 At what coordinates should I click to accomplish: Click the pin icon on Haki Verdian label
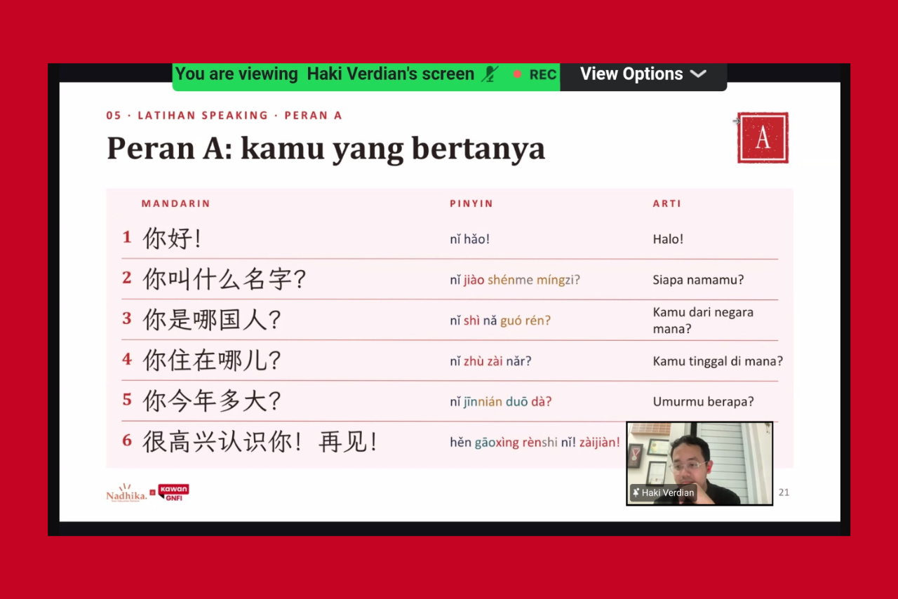[x=636, y=493]
